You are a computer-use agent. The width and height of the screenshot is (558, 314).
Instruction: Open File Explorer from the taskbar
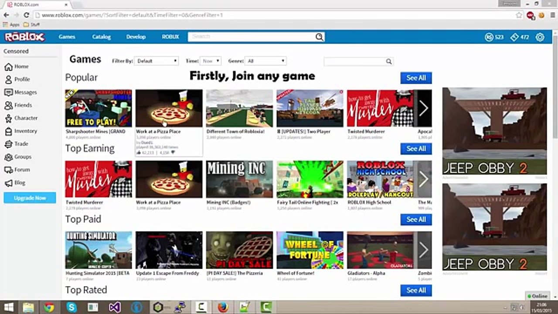pos(28,307)
